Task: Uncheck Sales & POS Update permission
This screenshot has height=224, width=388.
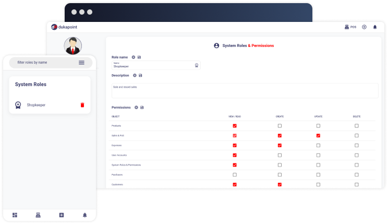Action: (318, 136)
